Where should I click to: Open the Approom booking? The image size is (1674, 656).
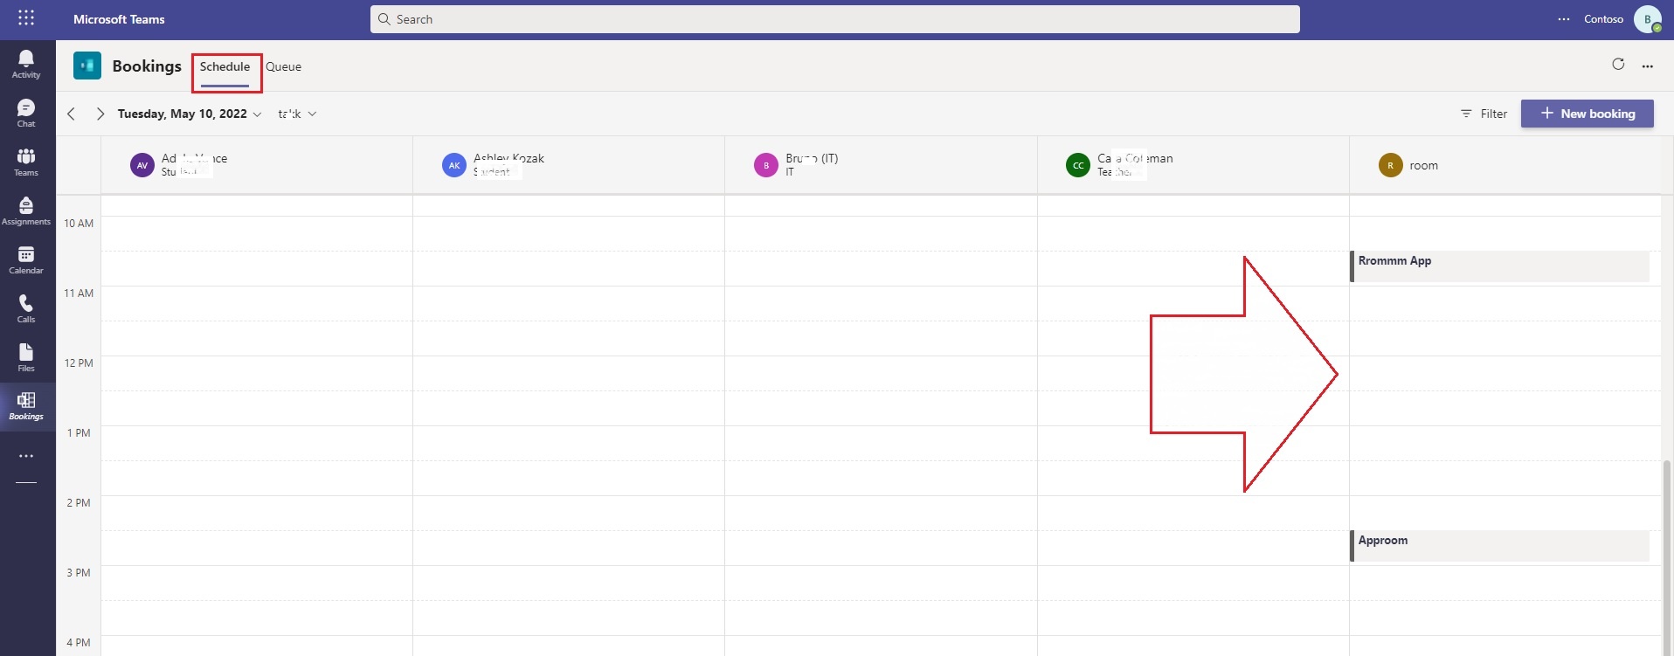[1499, 546]
